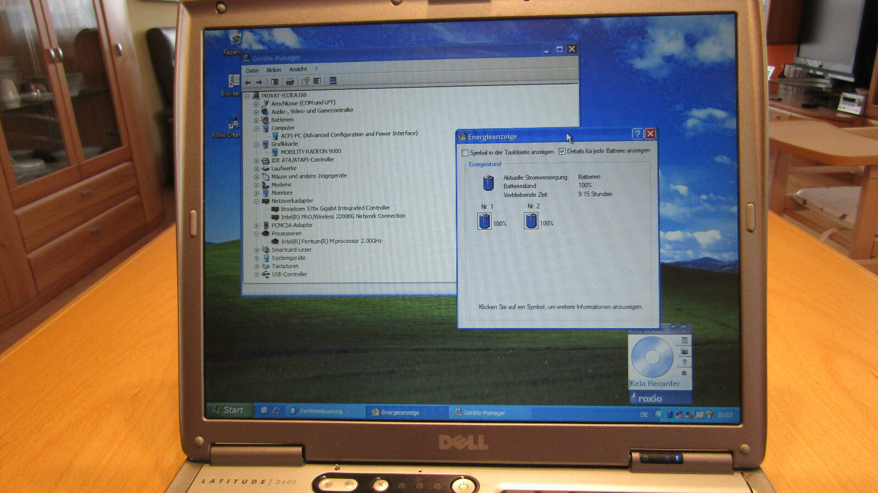Screen dimensions: 878x493
Task: Select Intel(R) PRO/Wireless 2200BG Network Connection
Action: [343, 217]
